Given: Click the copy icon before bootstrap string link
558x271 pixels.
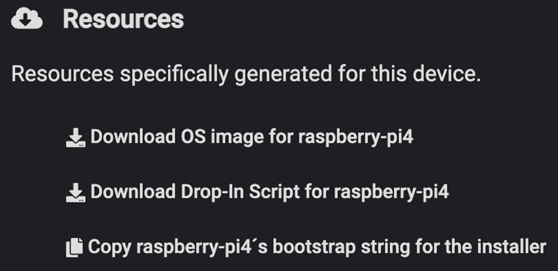Looking at the screenshot, I should click(74, 248).
